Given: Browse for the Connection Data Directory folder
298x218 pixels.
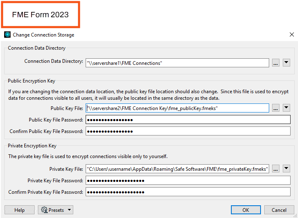Looking at the screenshot, I should (x=276, y=63).
